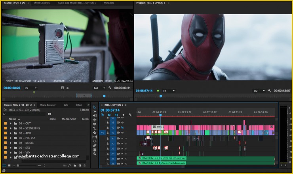Open timeline display settings wrench
This screenshot has width=293, height=174.
click(130, 115)
